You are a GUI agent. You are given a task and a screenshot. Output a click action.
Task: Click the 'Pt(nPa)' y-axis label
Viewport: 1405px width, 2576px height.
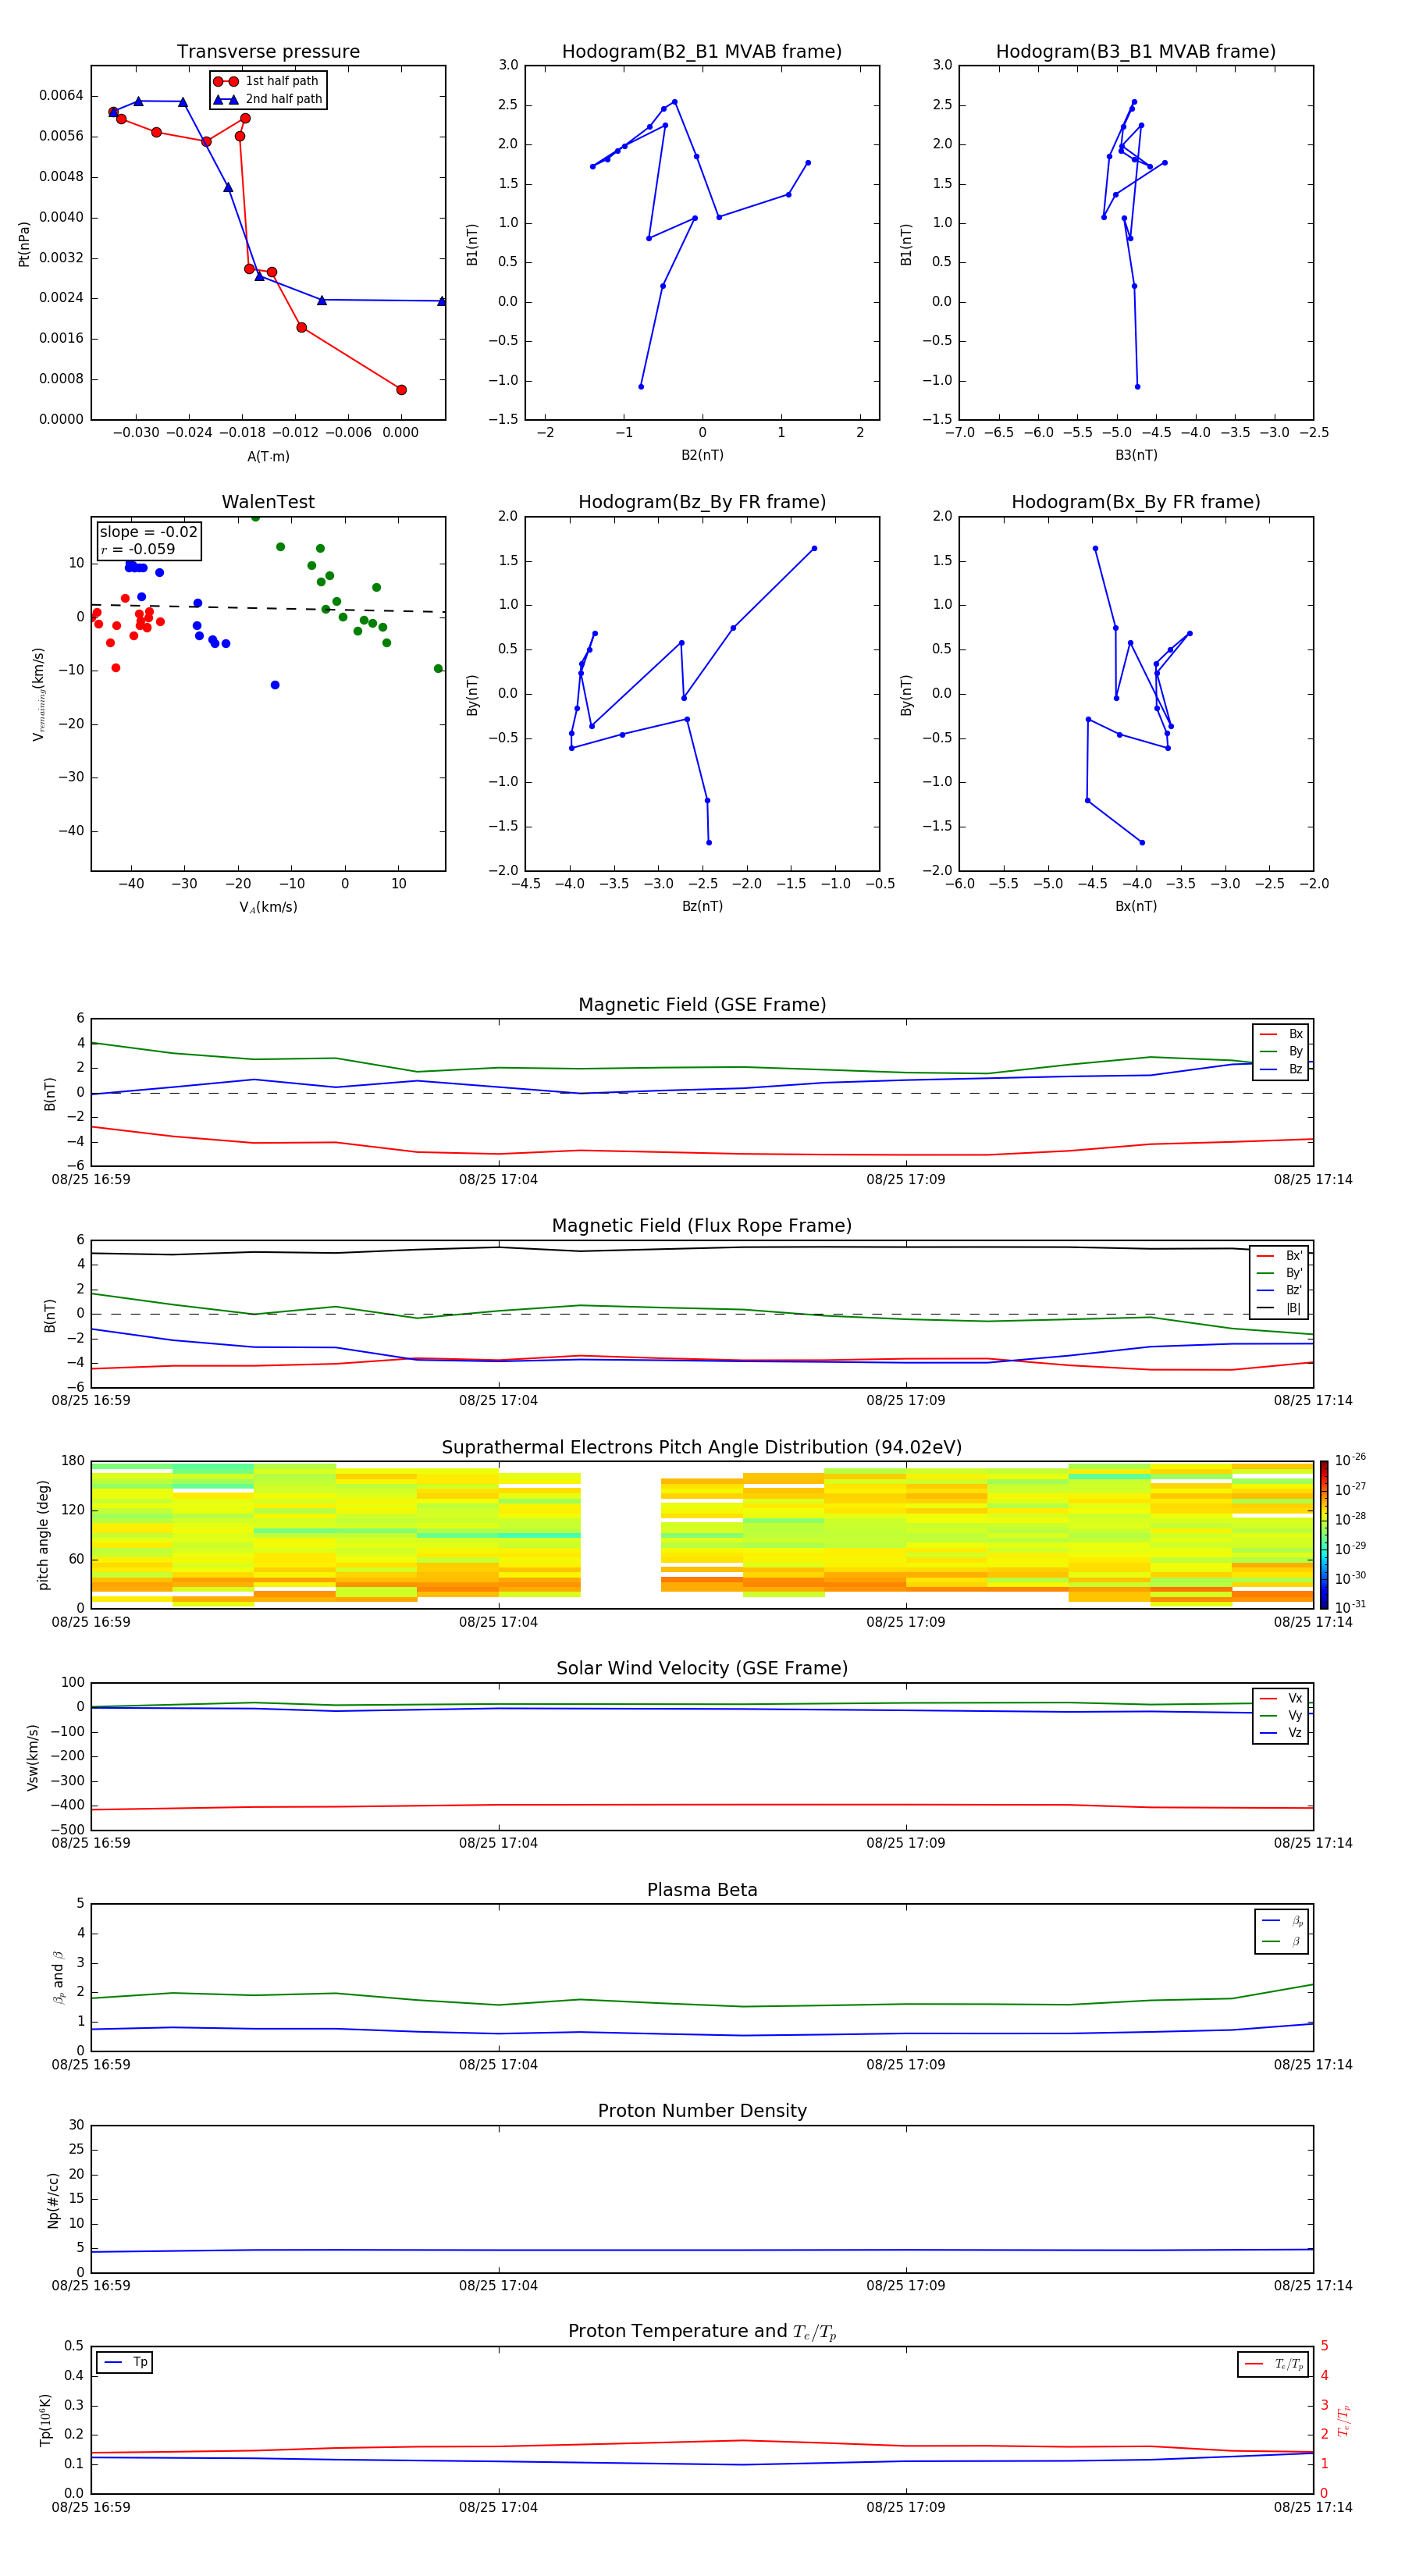click(x=24, y=243)
